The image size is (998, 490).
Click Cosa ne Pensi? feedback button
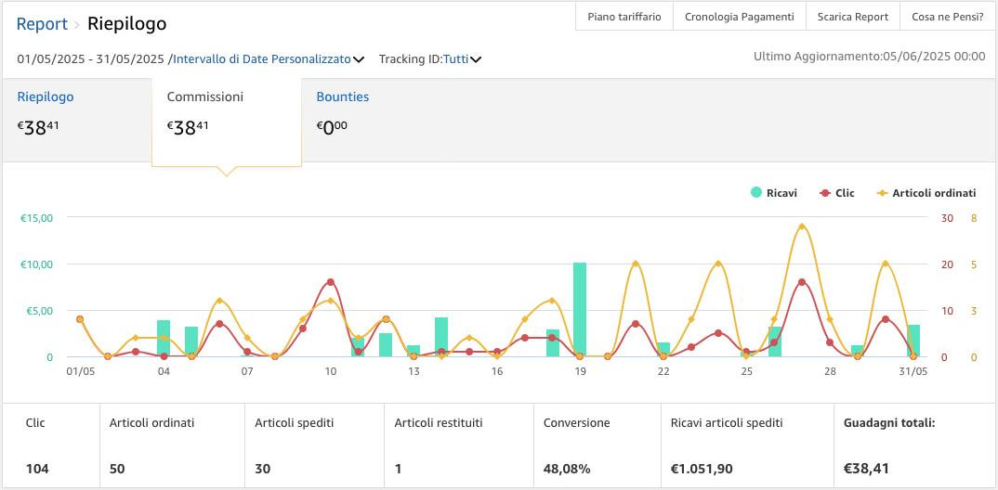[x=947, y=17]
